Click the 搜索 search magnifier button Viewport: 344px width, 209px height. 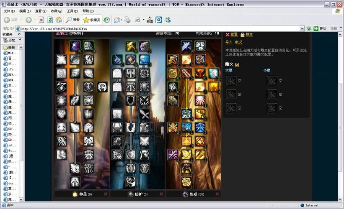(x=72, y=20)
